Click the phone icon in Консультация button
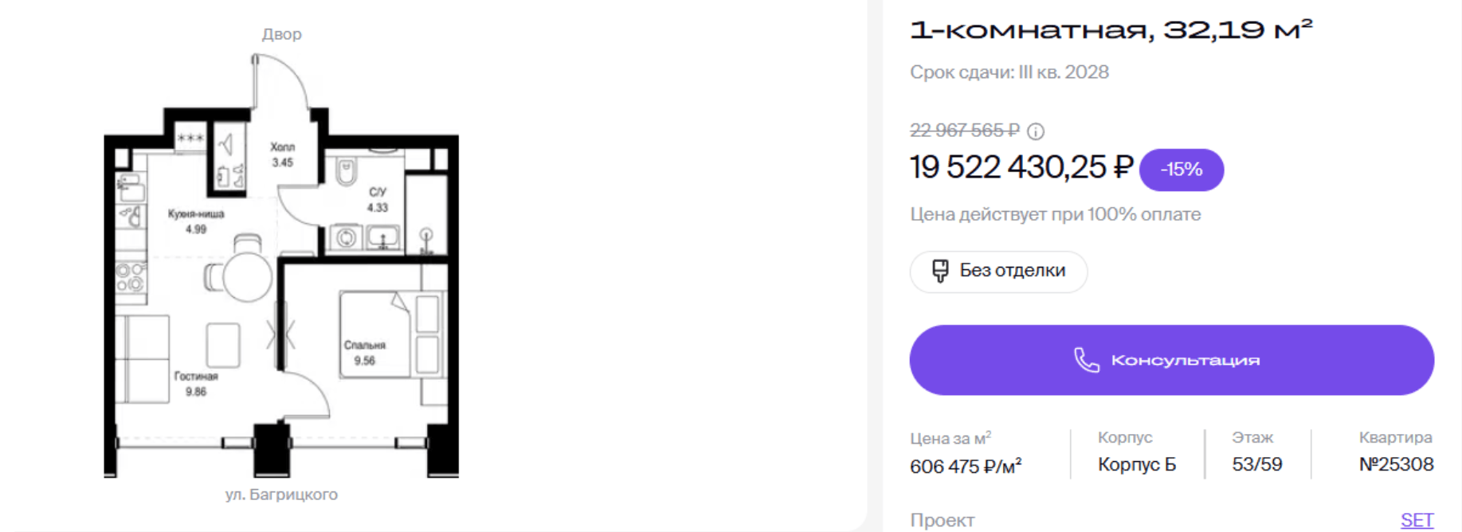Viewport: 1462px width, 532px height. click(1086, 360)
